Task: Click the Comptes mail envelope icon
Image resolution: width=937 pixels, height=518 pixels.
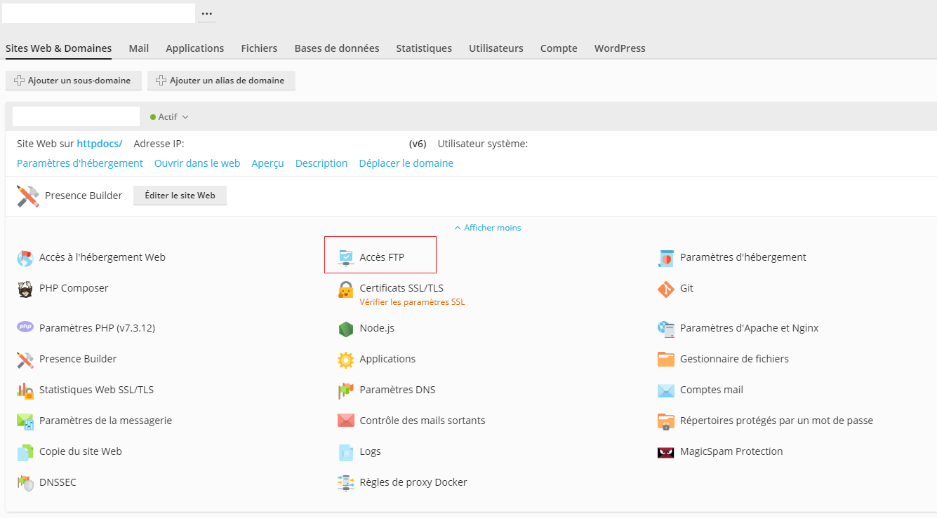Action: coord(666,390)
